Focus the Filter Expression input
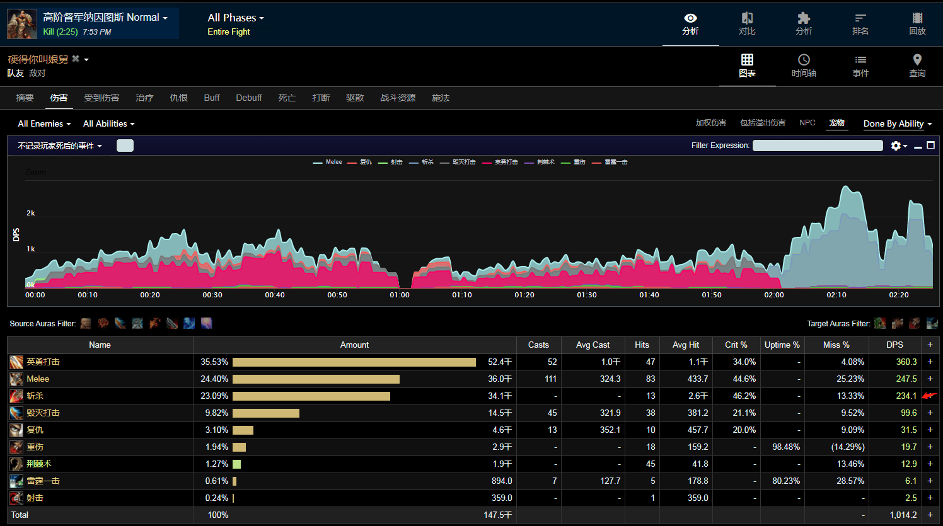The height and width of the screenshot is (526, 943). (x=818, y=146)
